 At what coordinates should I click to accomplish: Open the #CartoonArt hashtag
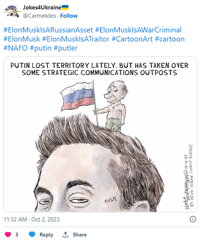[x=132, y=39]
